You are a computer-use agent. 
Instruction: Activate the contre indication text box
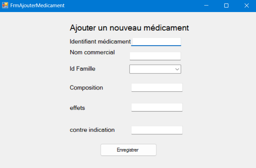coord(157,130)
